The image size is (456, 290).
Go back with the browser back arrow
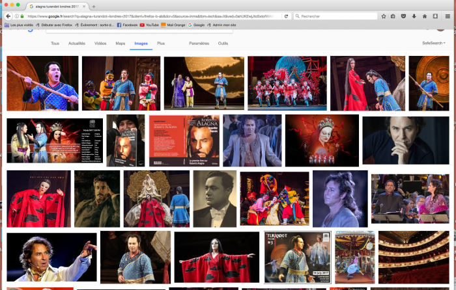pos(8,16)
